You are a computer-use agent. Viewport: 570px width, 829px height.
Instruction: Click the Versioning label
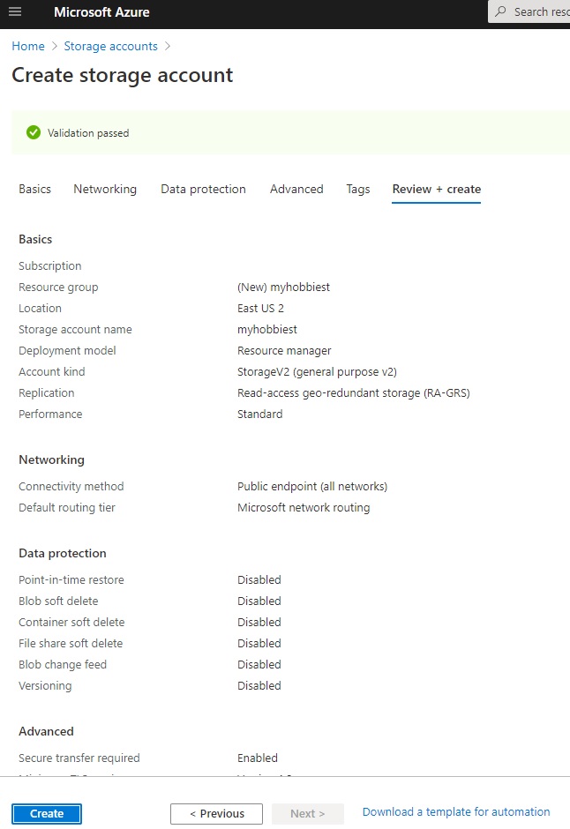click(45, 686)
